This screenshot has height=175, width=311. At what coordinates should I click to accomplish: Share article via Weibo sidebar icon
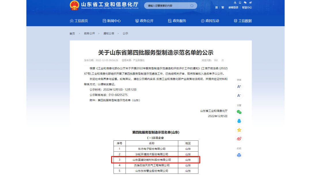pyautogui.click(x=239, y=139)
